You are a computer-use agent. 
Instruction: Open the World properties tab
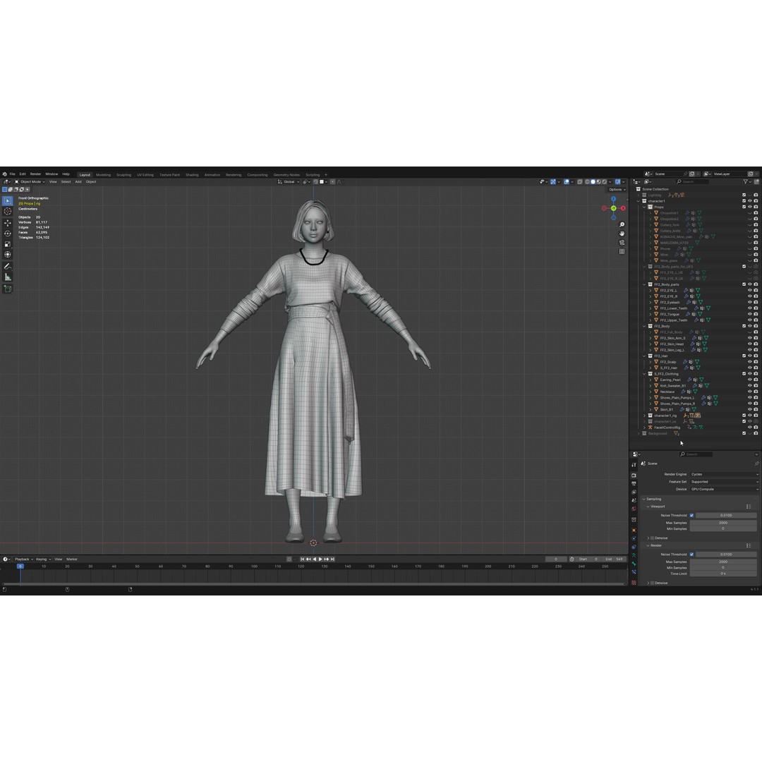click(x=634, y=509)
